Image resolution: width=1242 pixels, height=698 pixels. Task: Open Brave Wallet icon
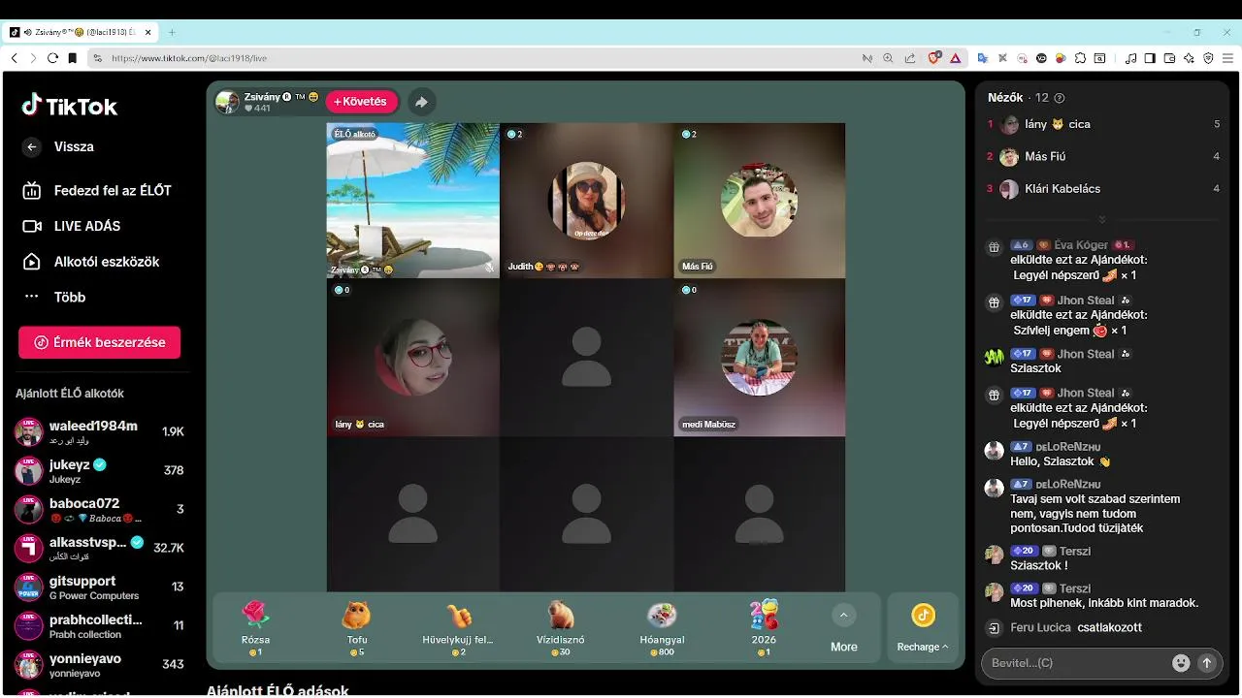[x=1169, y=58]
